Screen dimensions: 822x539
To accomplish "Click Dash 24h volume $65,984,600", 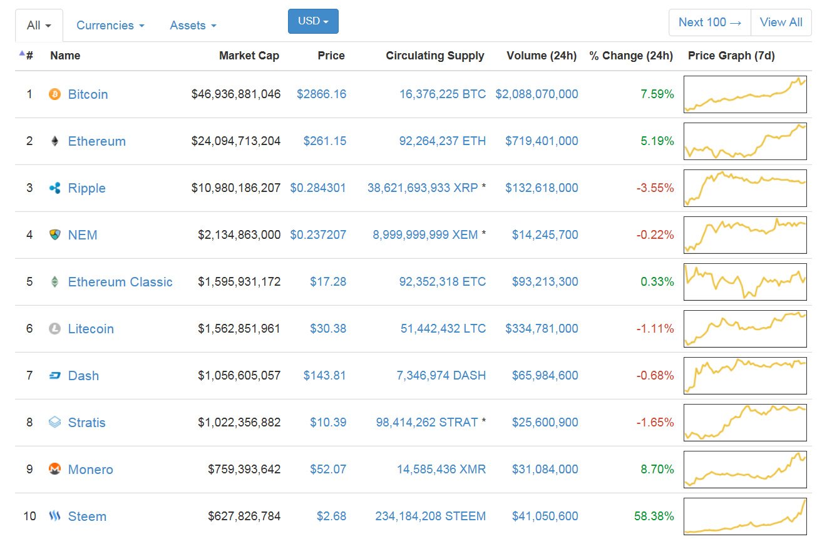I will pyautogui.click(x=545, y=376).
